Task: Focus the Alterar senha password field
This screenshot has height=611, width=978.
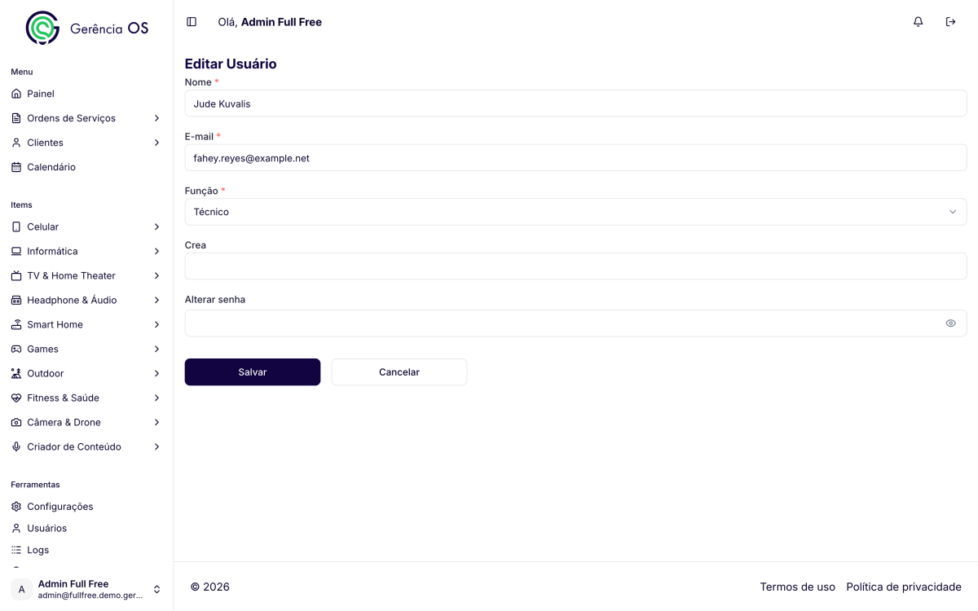Action: coord(575,323)
